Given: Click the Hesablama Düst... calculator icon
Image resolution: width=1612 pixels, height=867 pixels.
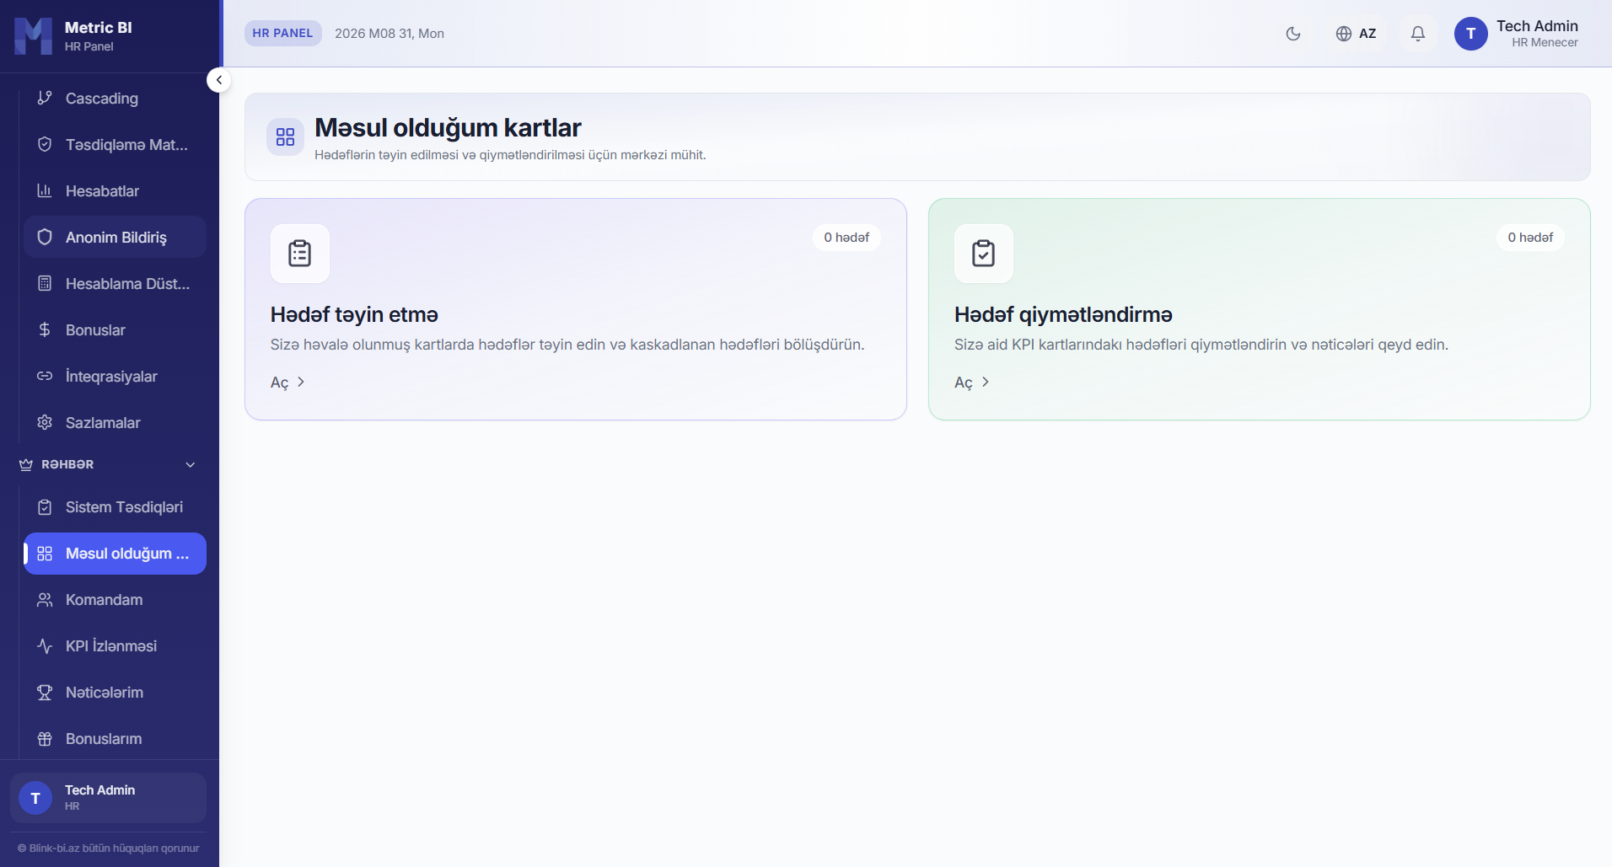Looking at the screenshot, I should click(45, 284).
